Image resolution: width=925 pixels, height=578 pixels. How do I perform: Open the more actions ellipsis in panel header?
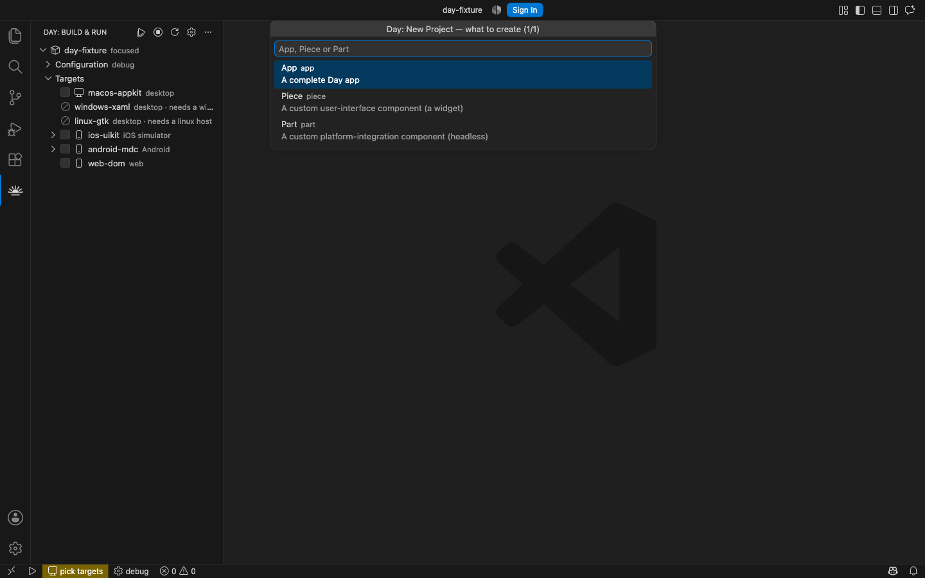(x=208, y=32)
